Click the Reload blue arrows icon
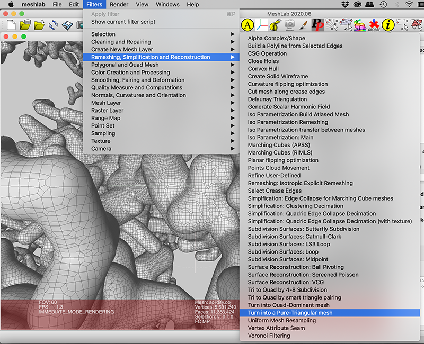424x344 pixels. (54, 25)
